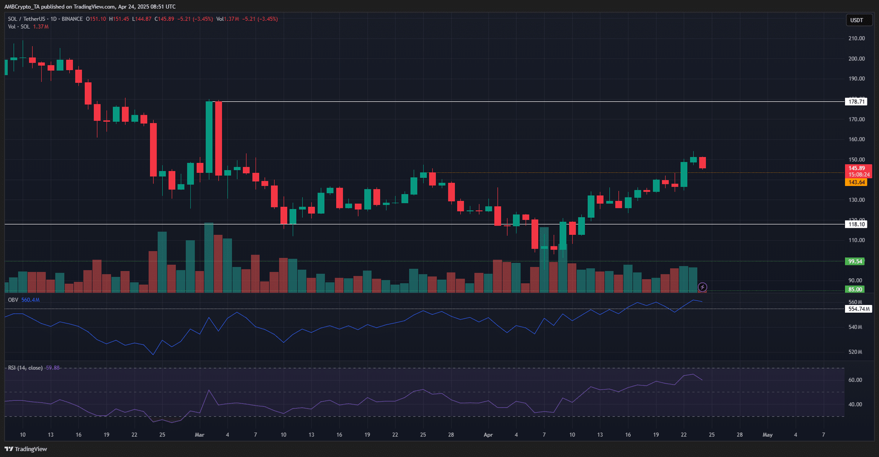
Task: Click the Vol · SOL legend label
Action: (x=19, y=26)
